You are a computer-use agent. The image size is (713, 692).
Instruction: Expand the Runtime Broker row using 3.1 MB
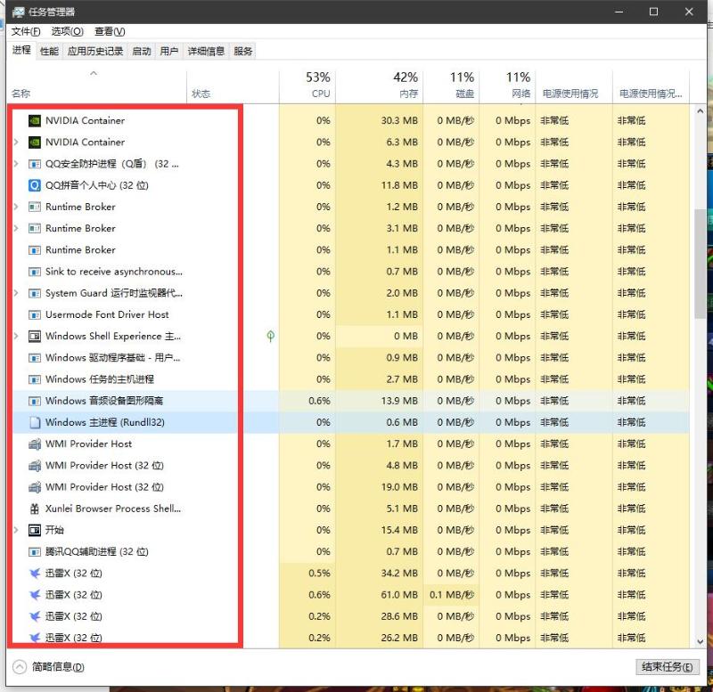[16, 228]
